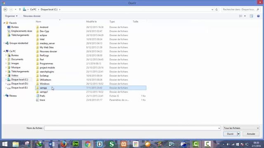The image size is (264, 148).
Task: Refresh the Disque local (C:) view
Action: pos(217,9)
